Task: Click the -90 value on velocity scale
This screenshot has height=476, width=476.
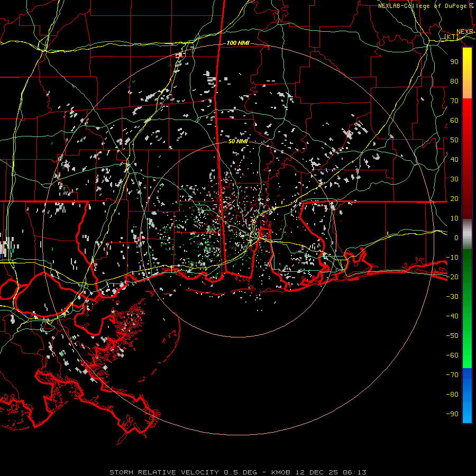Action: 452,414
